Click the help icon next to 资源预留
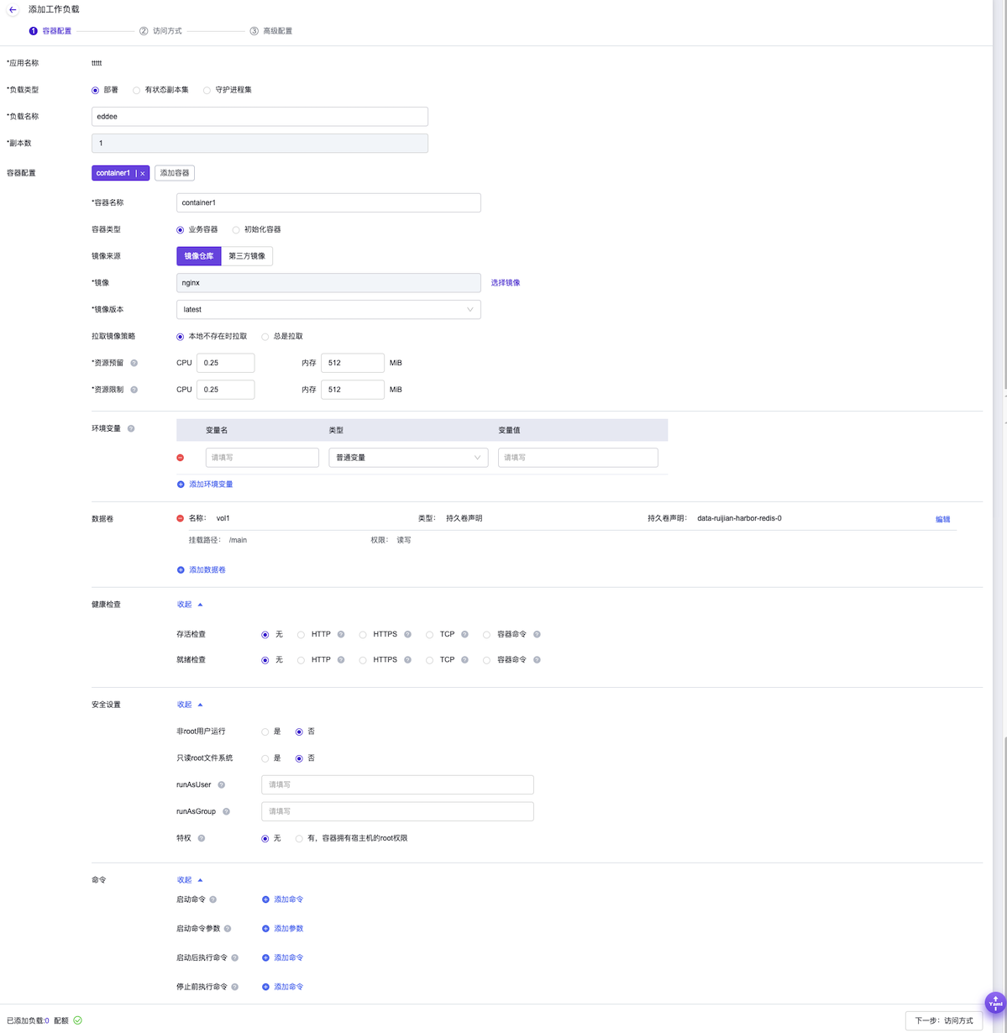Viewport: 1007px width, 1033px height. point(134,363)
